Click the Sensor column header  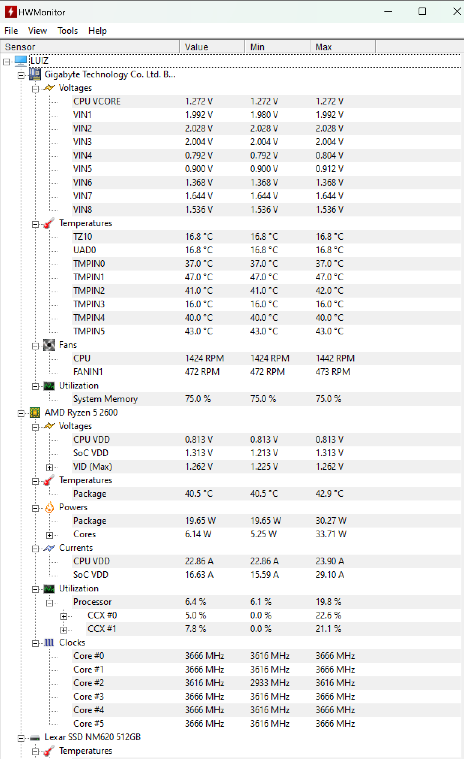(x=90, y=47)
